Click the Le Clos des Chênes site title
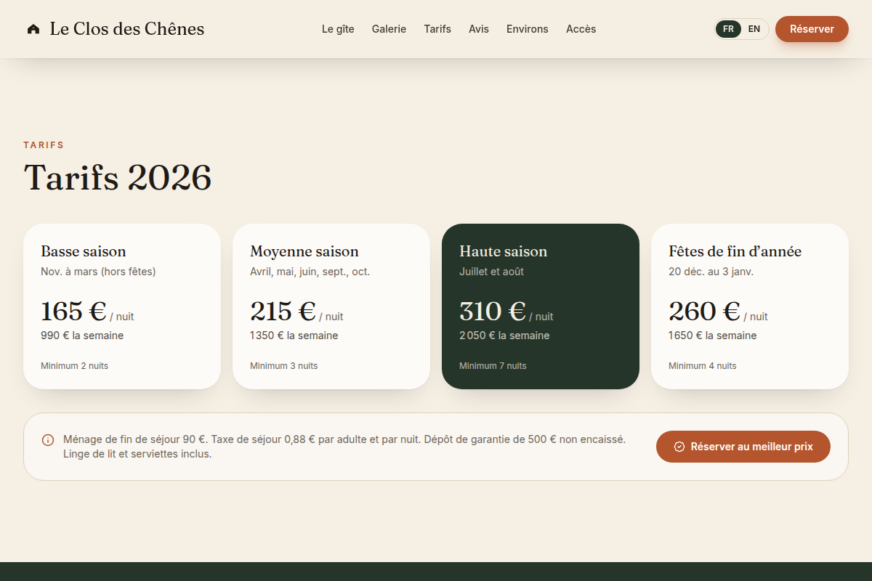The width and height of the screenshot is (872, 581). [127, 29]
